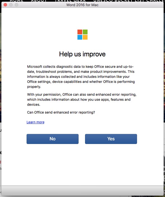Click the greyed-out zoom window button
165x197 pixels.
(x=16, y=5)
